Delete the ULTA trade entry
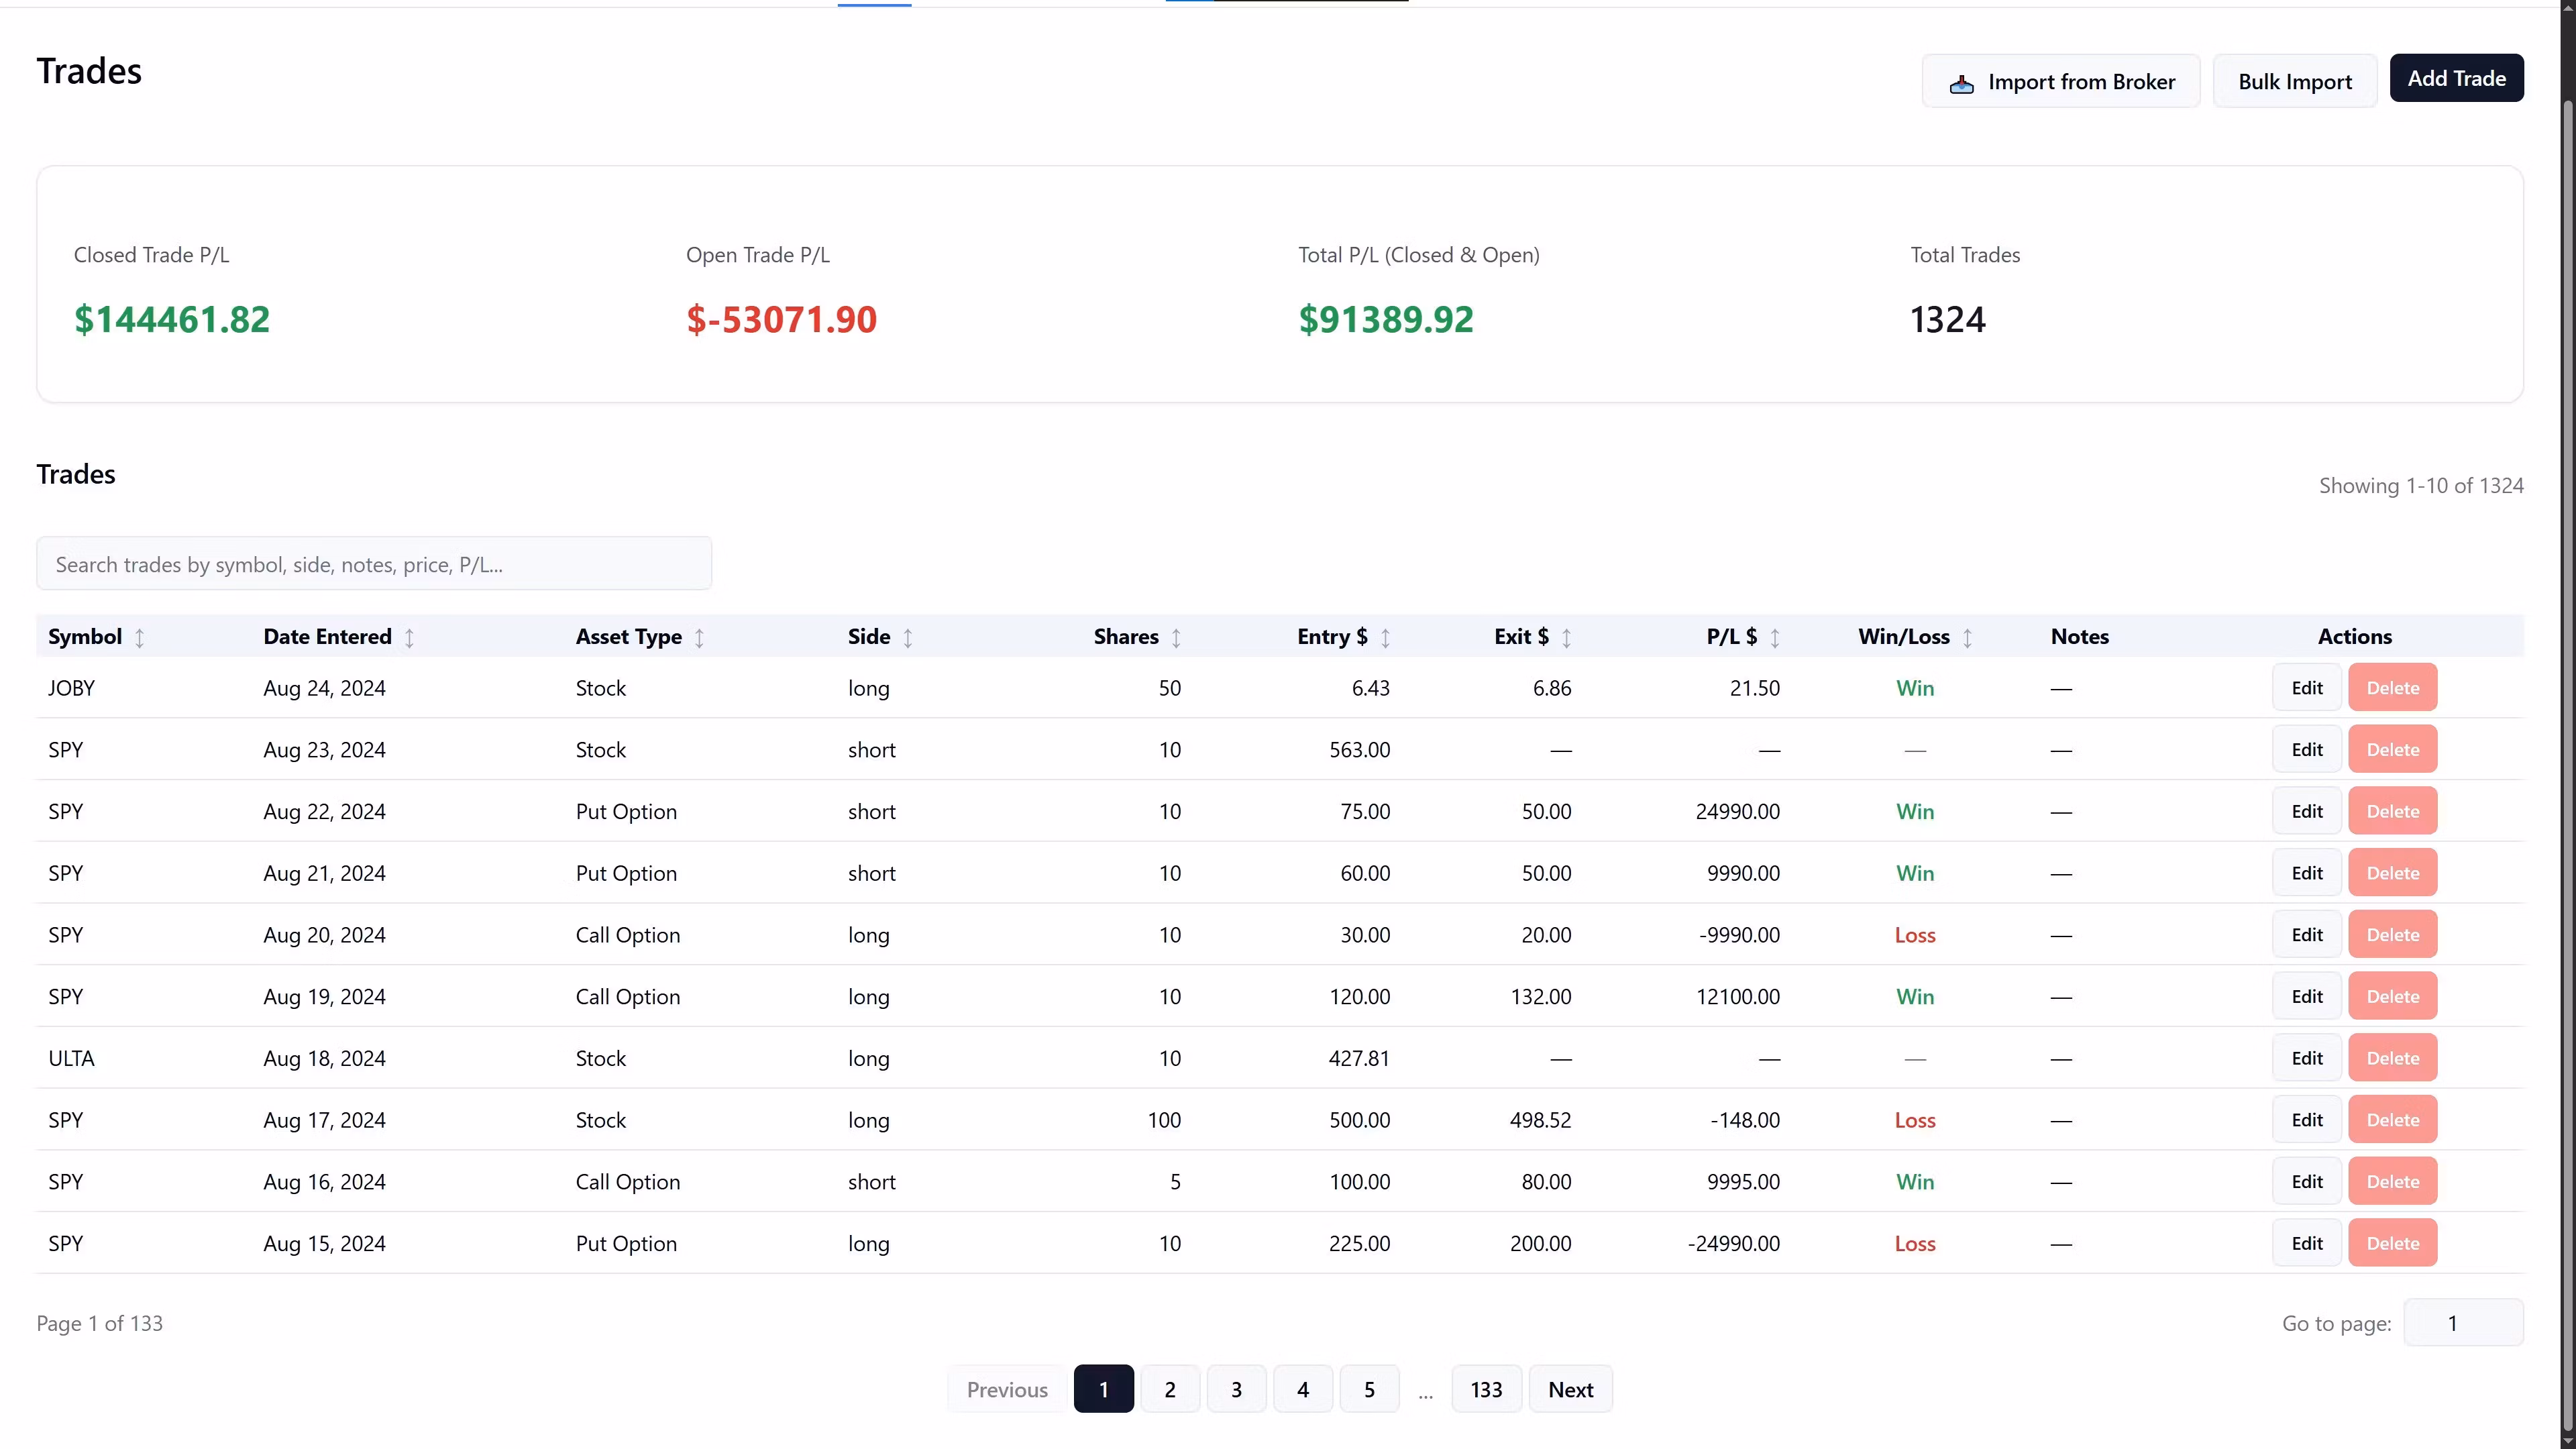Screen dimensions: 2576x1449 2392,1058
